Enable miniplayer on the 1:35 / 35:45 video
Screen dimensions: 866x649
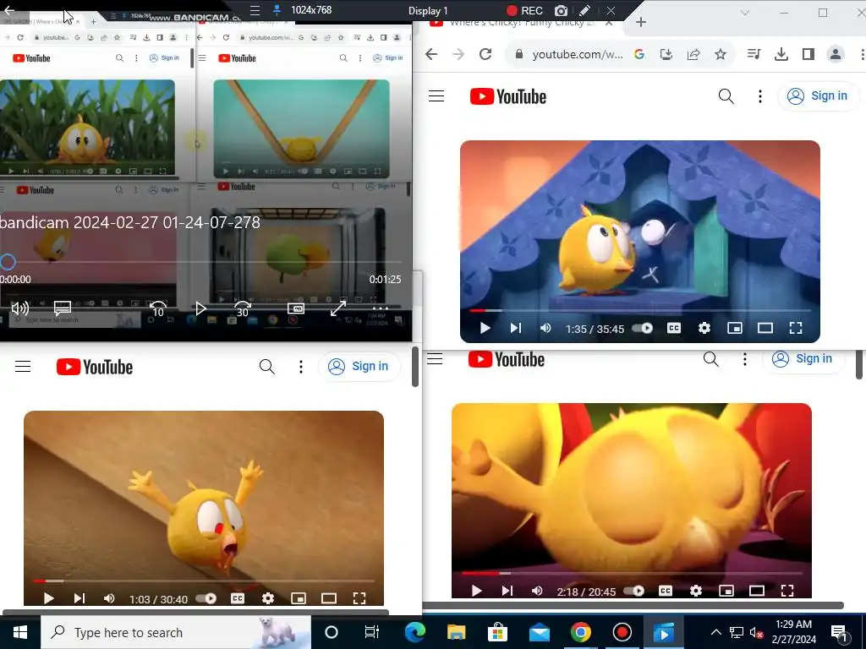pos(735,329)
